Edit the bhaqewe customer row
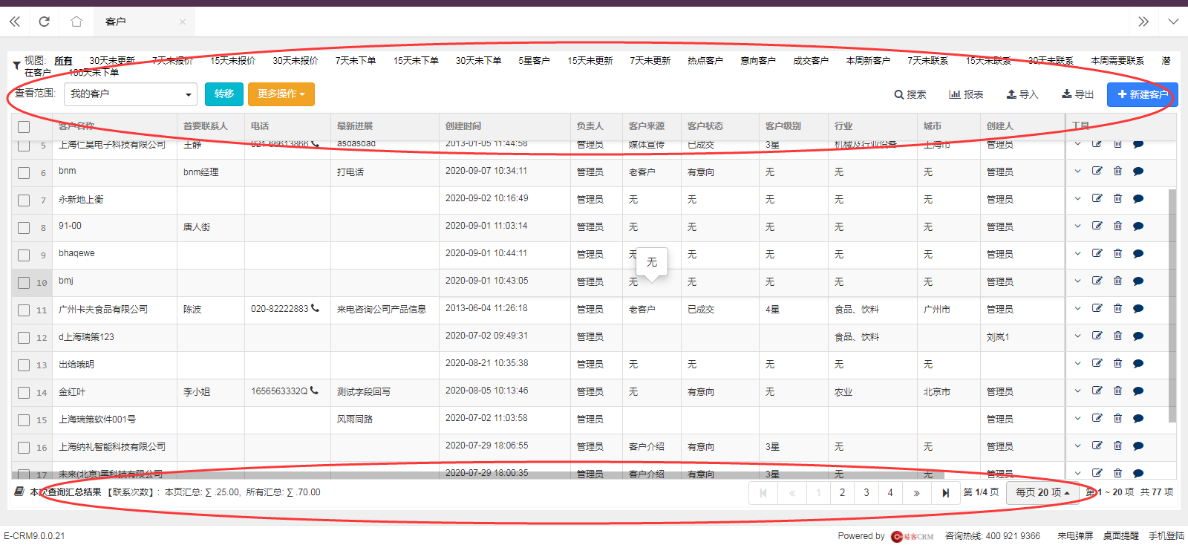Image resolution: width=1188 pixels, height=545 pixels. (1097, 253)
